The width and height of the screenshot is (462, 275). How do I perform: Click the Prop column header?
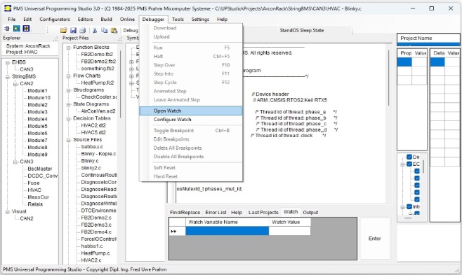tap(404, 53)
